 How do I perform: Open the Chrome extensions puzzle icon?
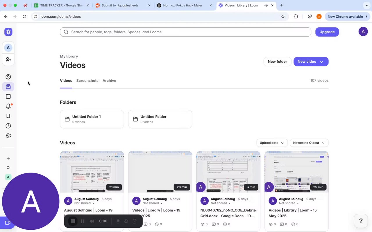tap(296, 17)
